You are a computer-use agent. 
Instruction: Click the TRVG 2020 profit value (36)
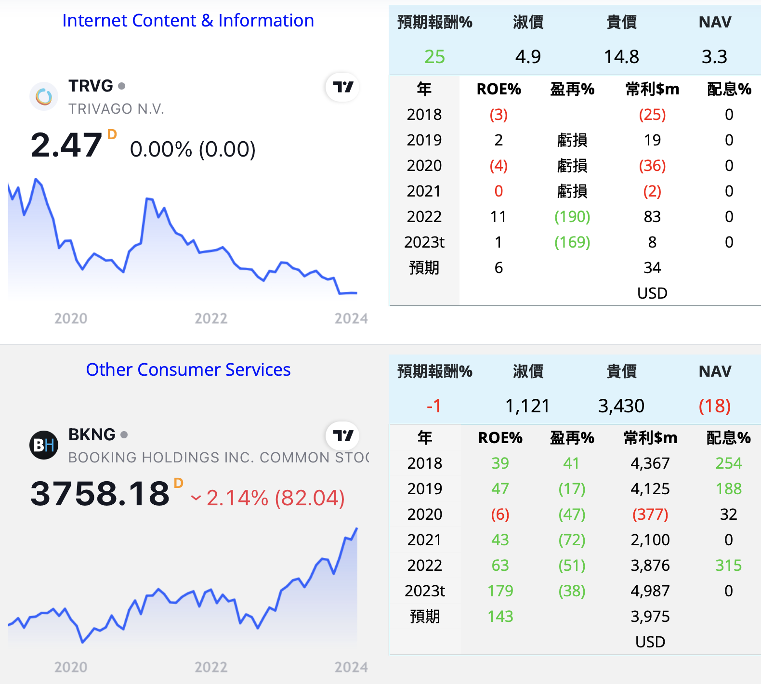(x=653, y=166)
